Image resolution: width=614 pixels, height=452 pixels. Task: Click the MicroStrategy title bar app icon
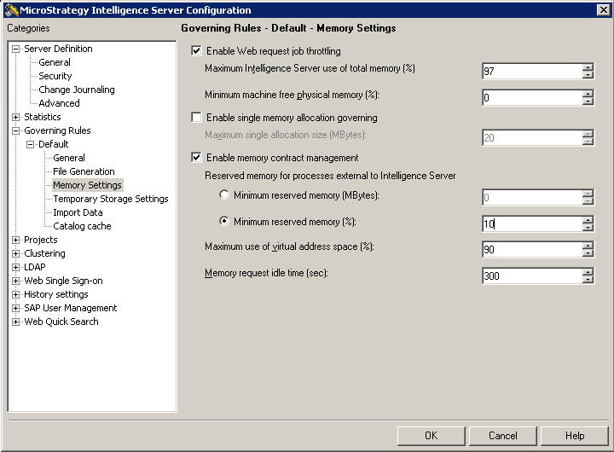tap(12, 9)
